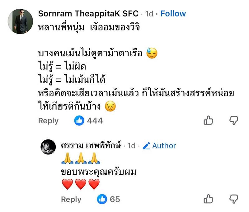Follow Sornram TheappitaK SFC
This screenshot has height=212, width=249.
pos(172,13)
